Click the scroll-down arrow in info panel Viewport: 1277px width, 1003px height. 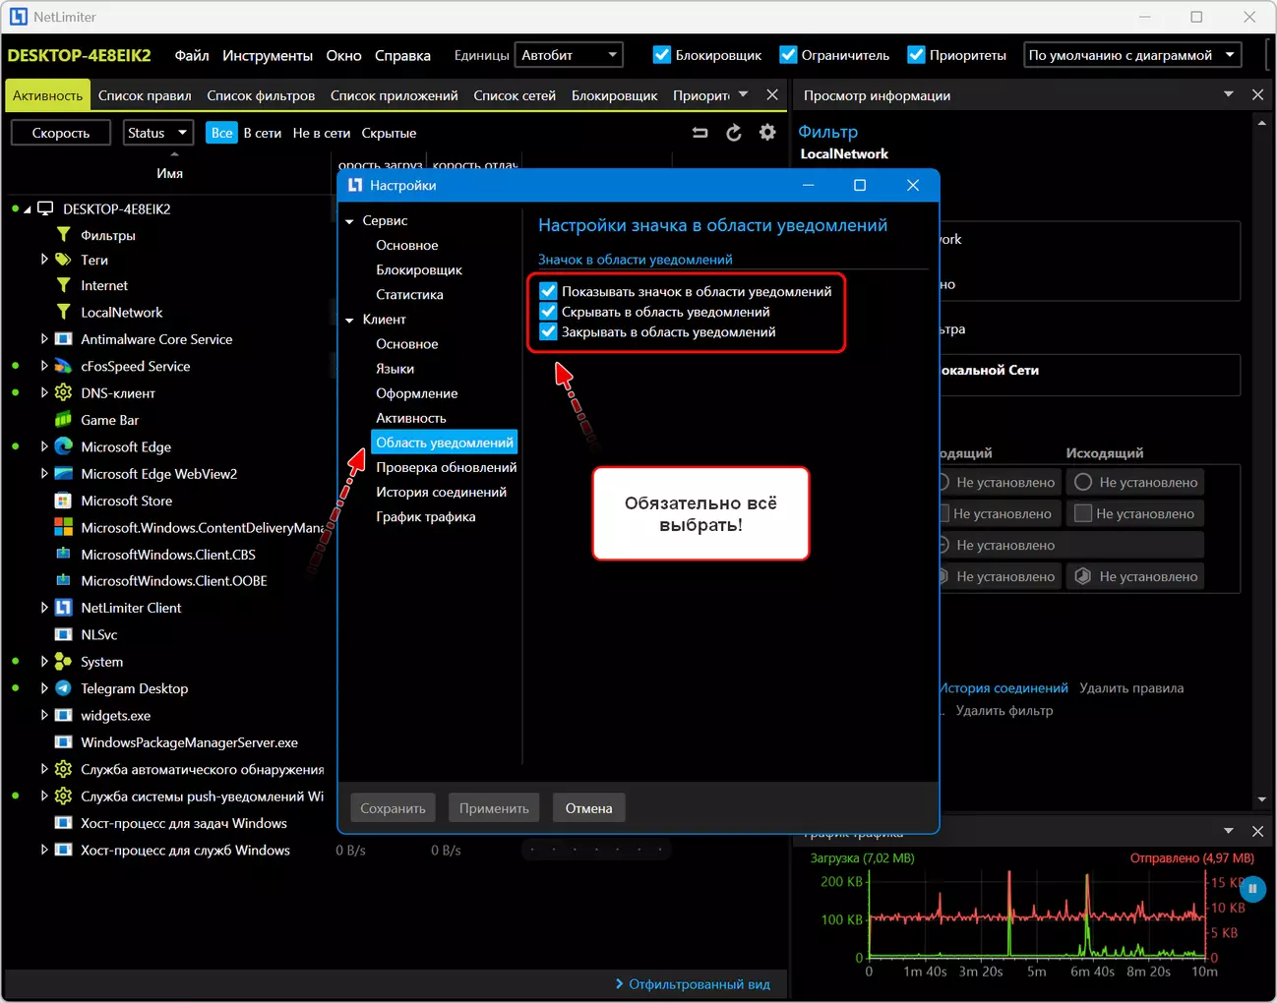click(x=1262, y=799)
